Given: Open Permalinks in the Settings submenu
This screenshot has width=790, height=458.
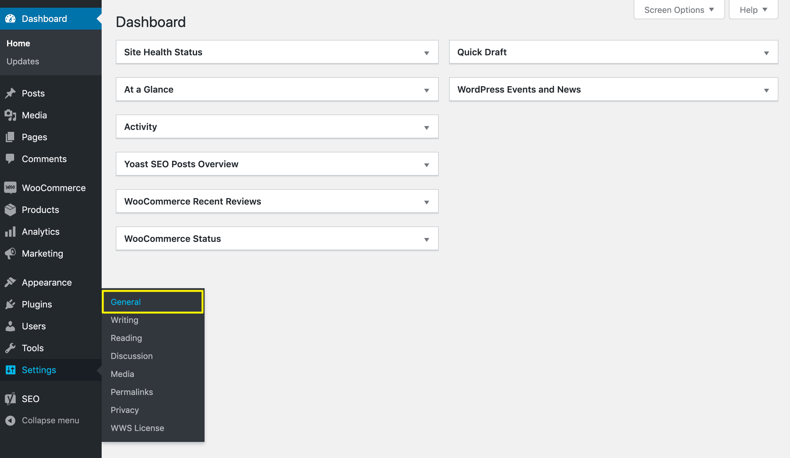Looking at the screenshot, I should 132,392.
